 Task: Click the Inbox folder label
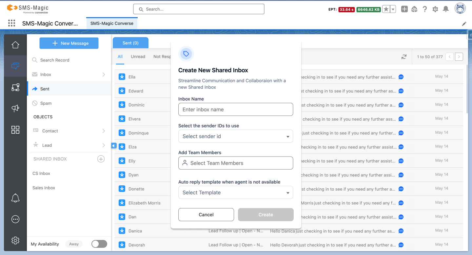[46, 75]
